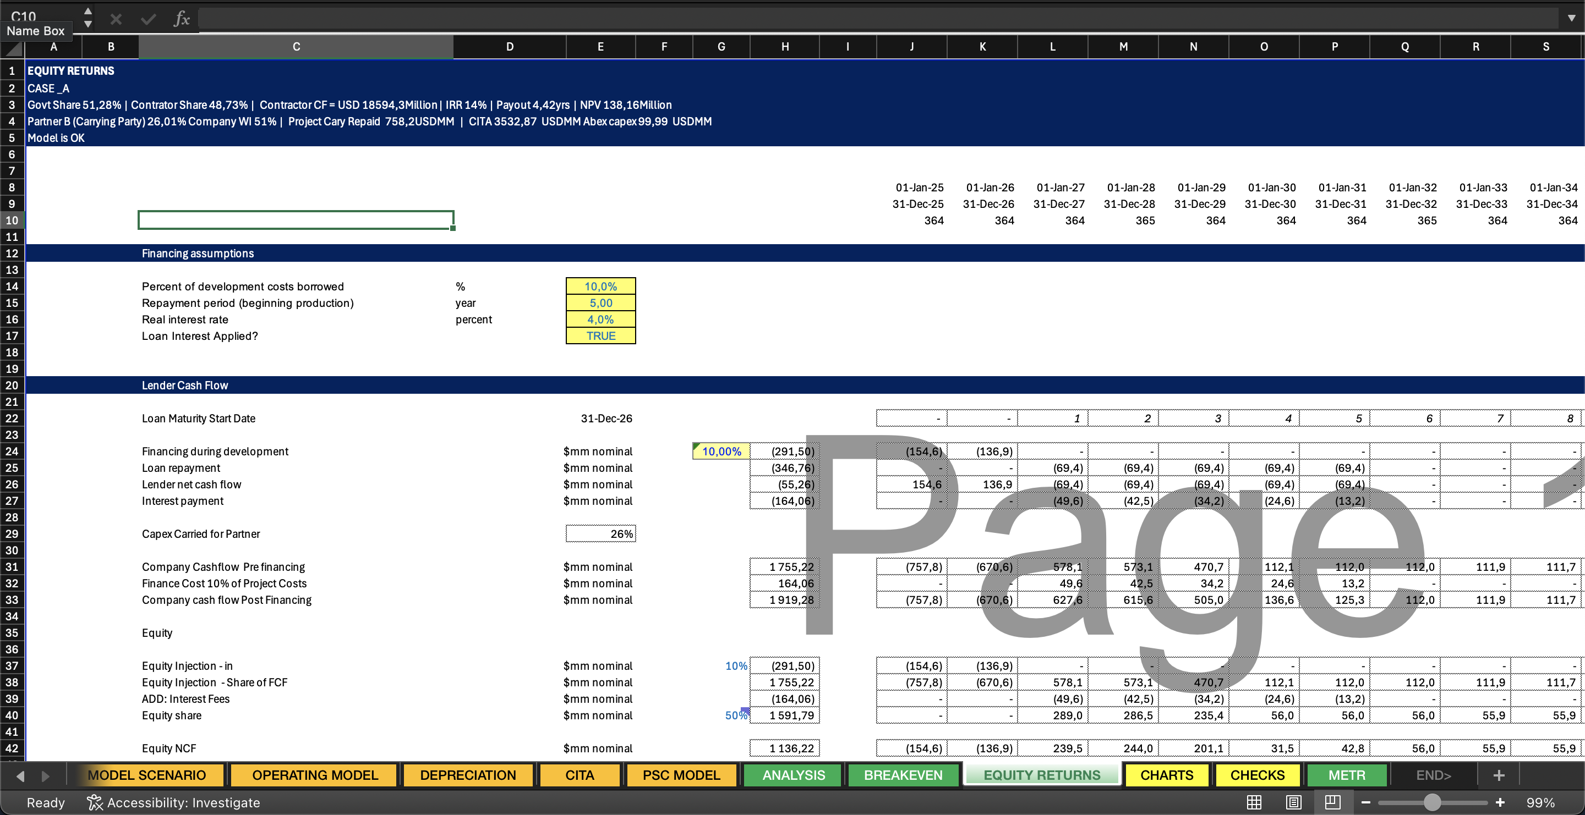Select row 24 header
Viewport: 1585px width, 815px height.
(12, 451)
